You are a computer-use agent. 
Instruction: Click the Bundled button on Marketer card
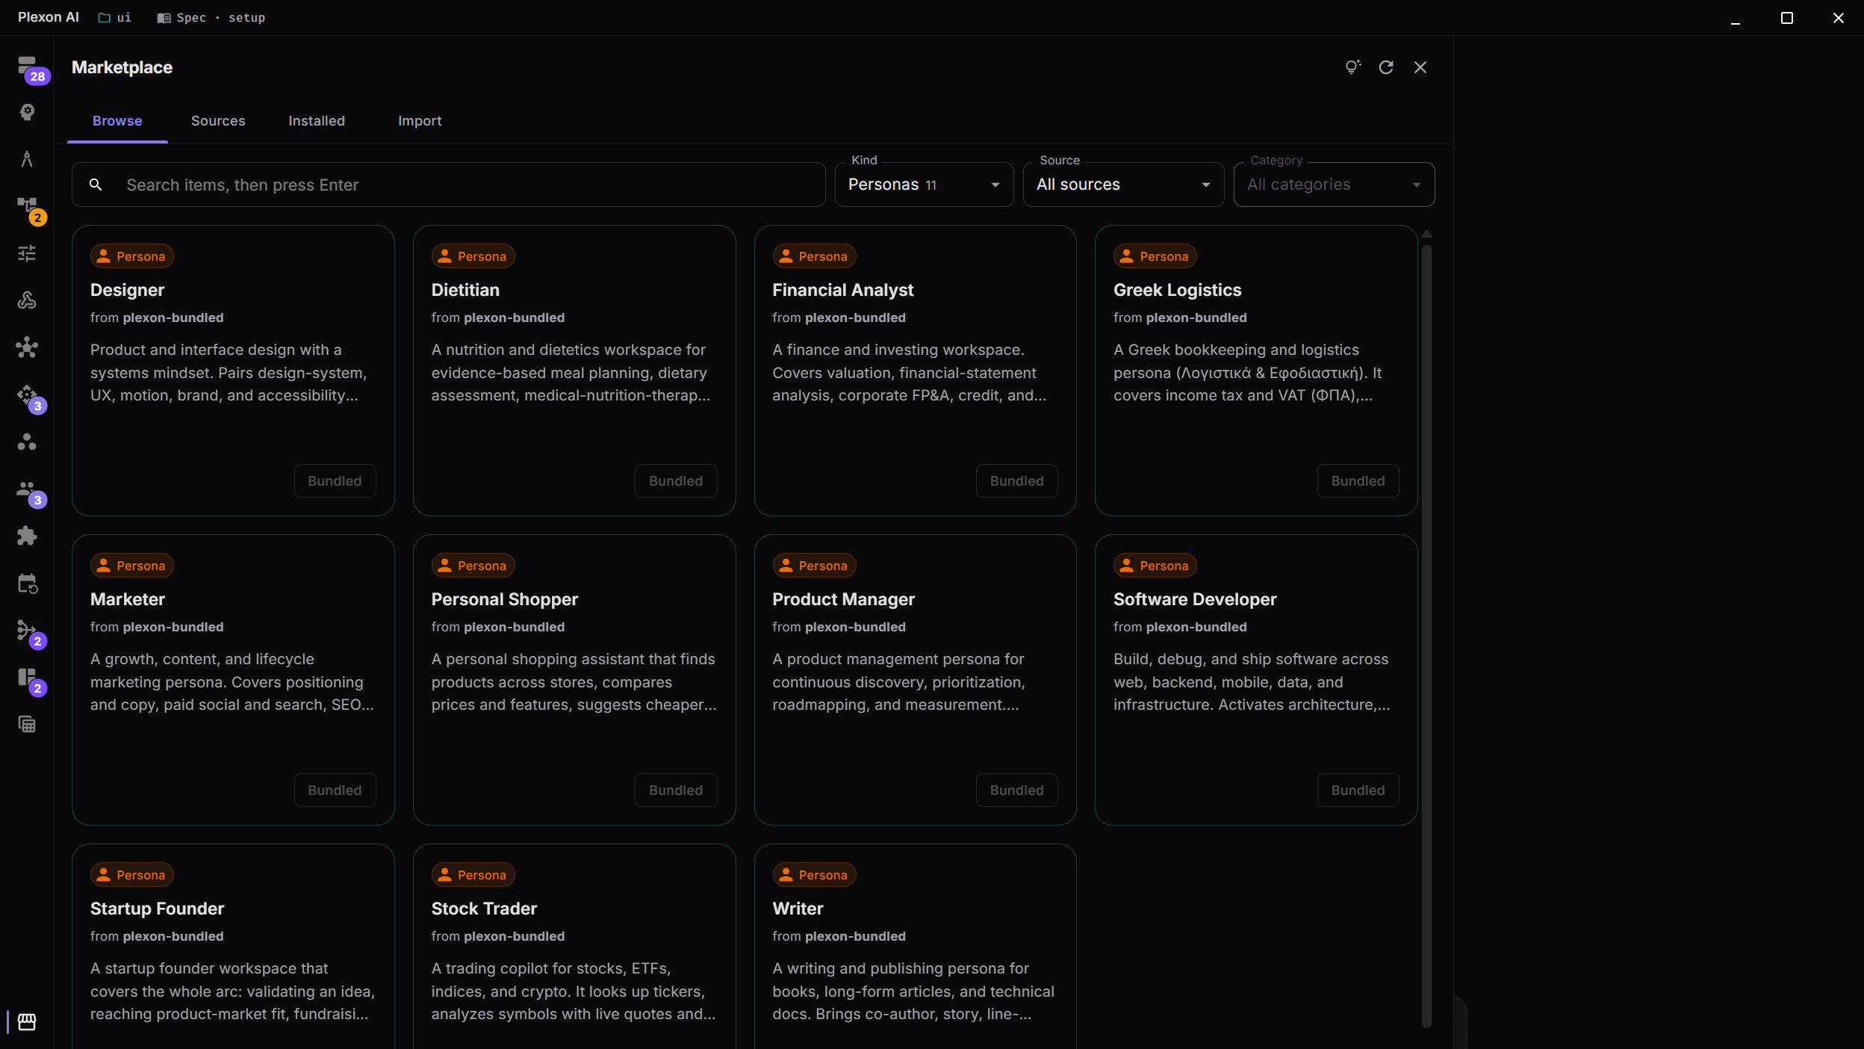pos(335,790)
